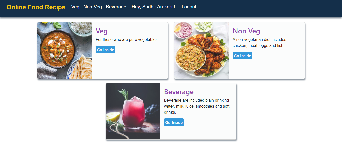The image size is (342, 152).
Task: Click the Non Veg card description text
Action: click(x=259, y=42)
